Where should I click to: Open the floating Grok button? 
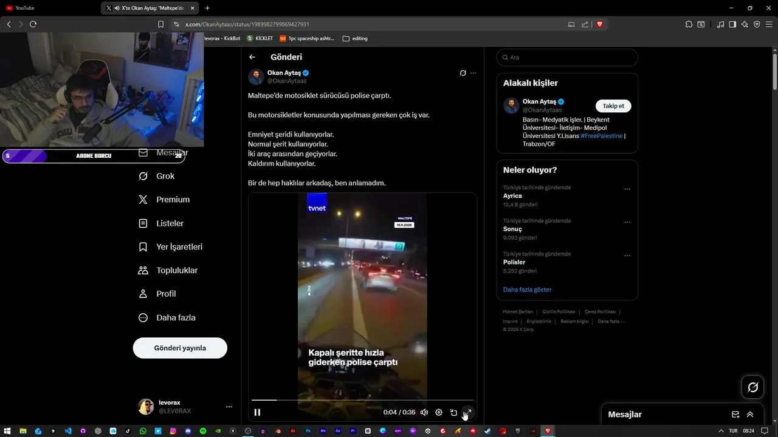(752, 387)
